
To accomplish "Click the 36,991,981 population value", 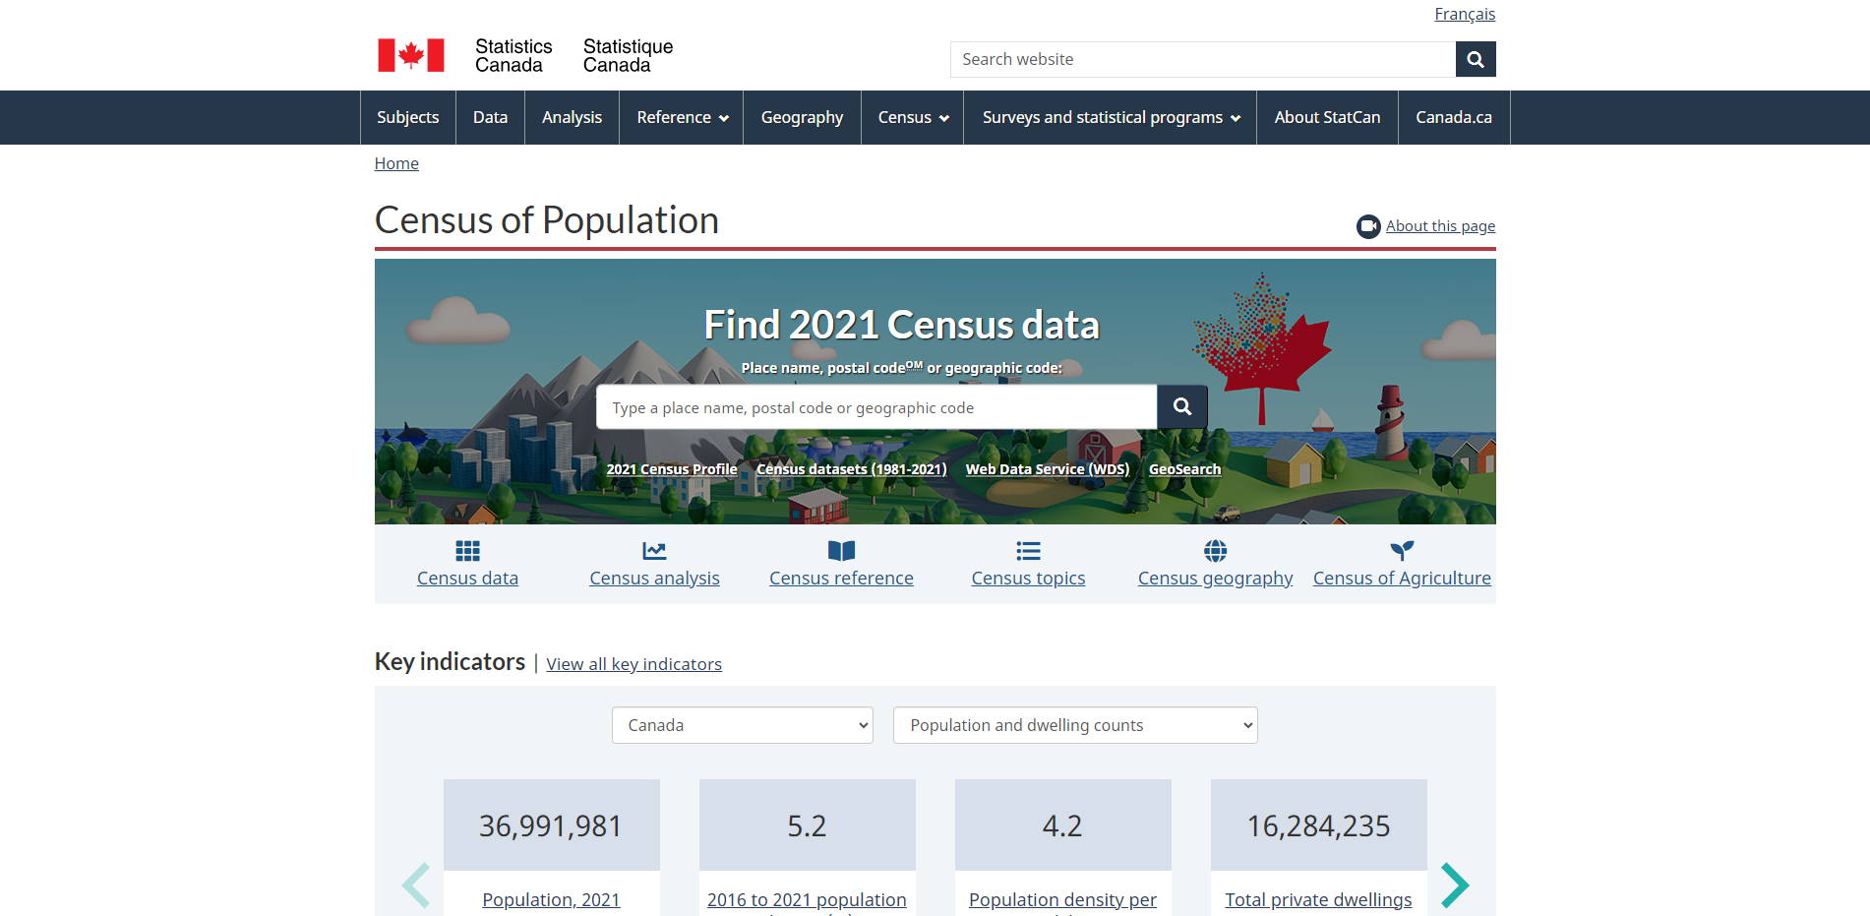I will coord(551,825).
